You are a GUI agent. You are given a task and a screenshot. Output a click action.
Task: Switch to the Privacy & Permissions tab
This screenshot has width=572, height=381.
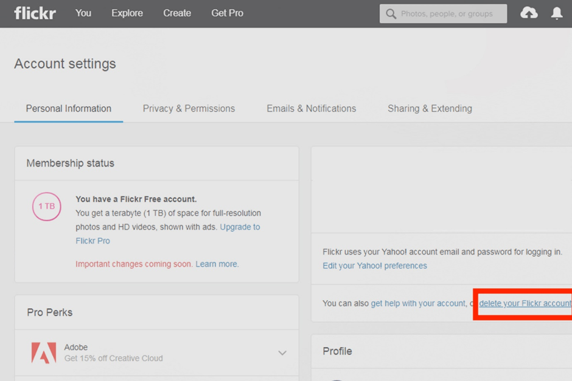tap(189, 109)
